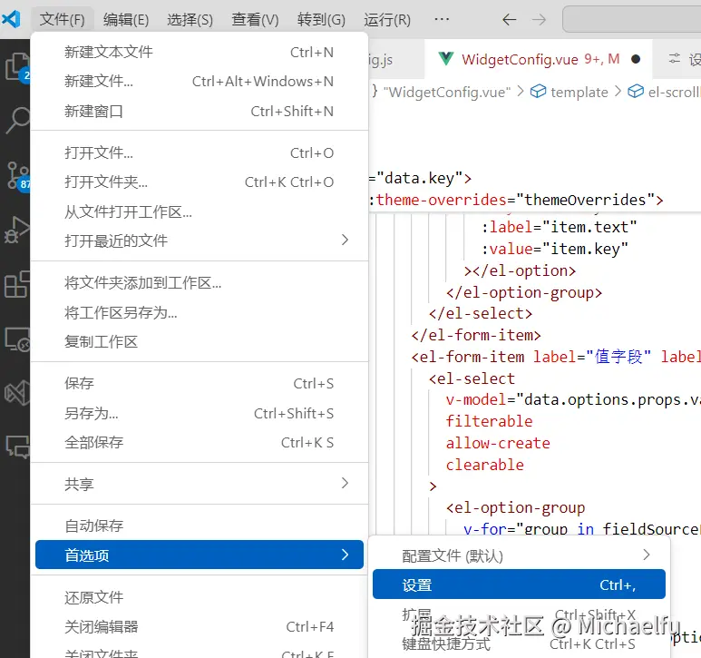Switch to the ig.js editor tab

[x=396, y=59]
